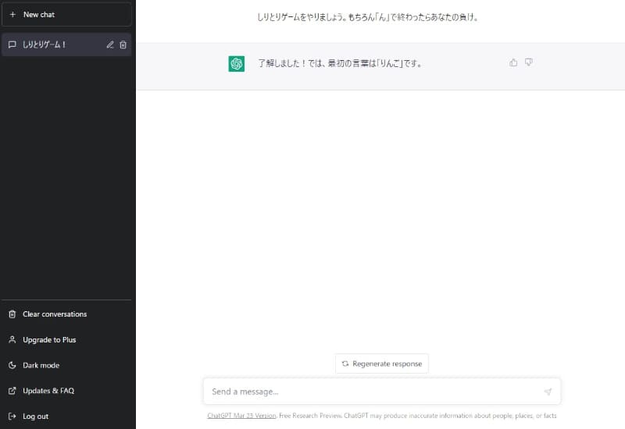Click the circular arrows regenerate icon
The width and height of the screenshot is (625, 429).
(345, 363)
